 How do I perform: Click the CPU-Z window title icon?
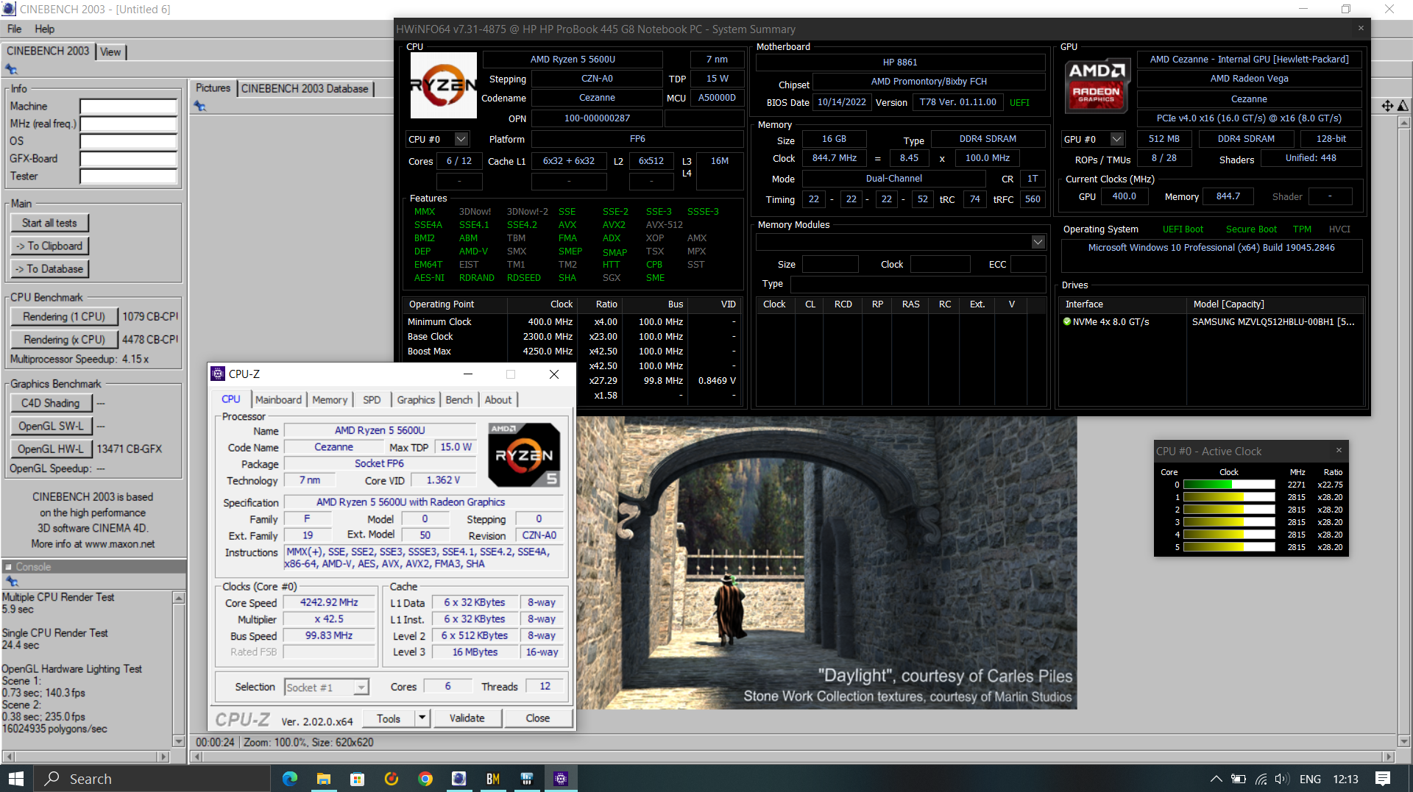point(218,374)
